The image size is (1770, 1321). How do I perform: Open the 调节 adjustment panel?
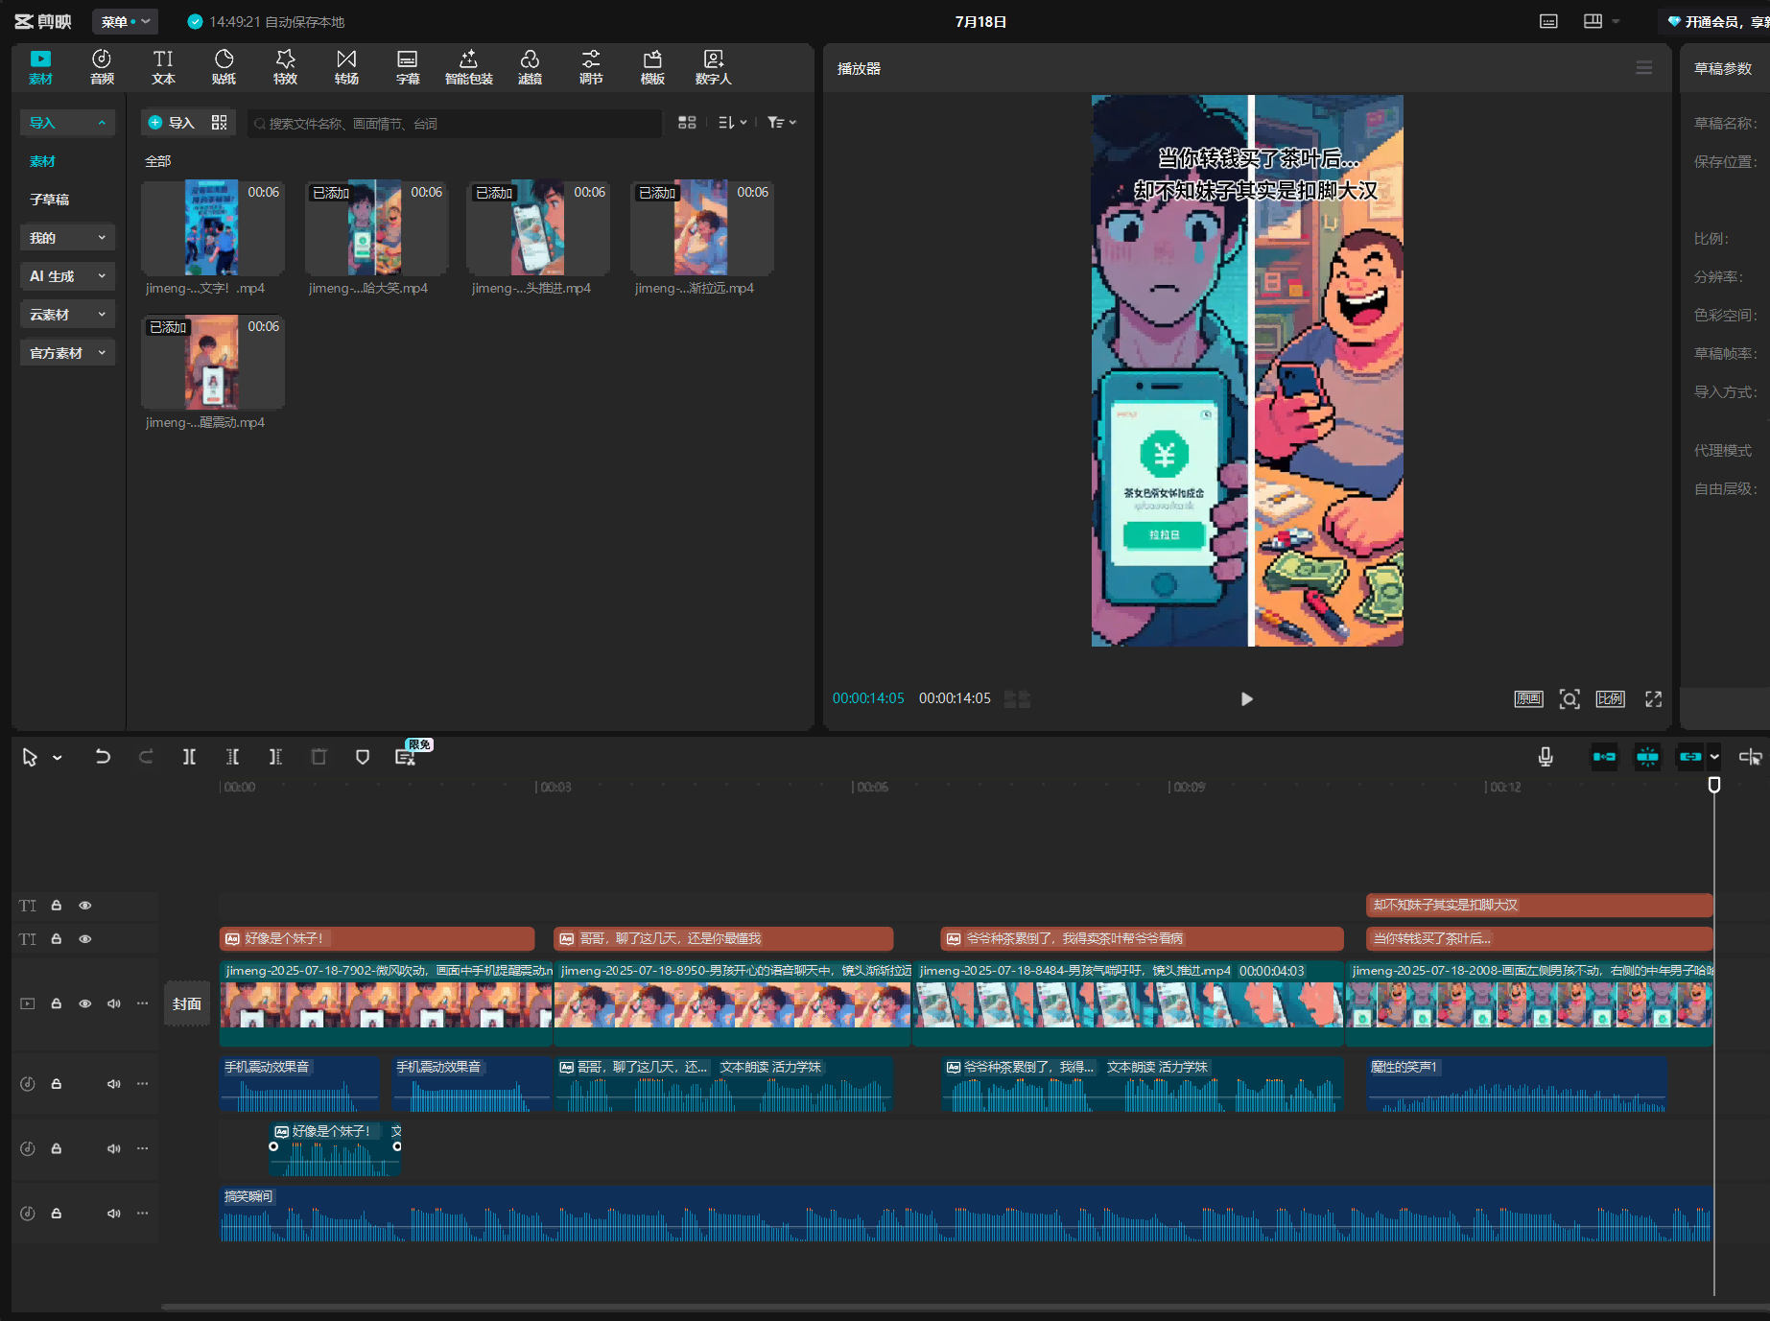[591, 67]
